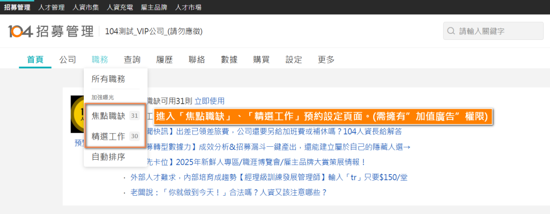The width and height of the screenshot is (550, 214).
Task: Open the 查詢 navigation tab
Action: 132,59
